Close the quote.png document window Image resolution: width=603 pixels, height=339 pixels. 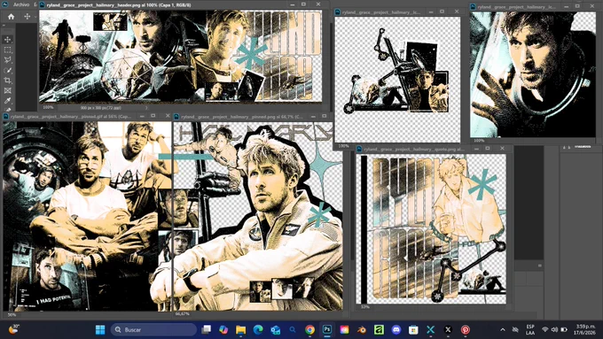coord(502,149)
